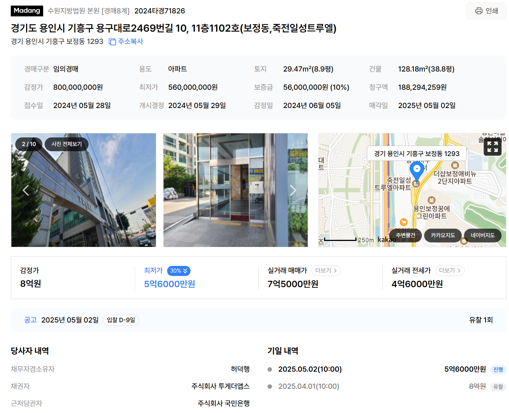Show next photo with right arrow
509x413 pixels.
click(293, 190)
